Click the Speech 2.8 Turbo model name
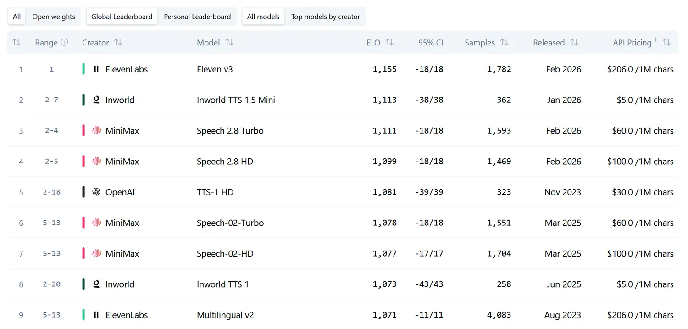688x329 pixels. (x=230, y=131)
